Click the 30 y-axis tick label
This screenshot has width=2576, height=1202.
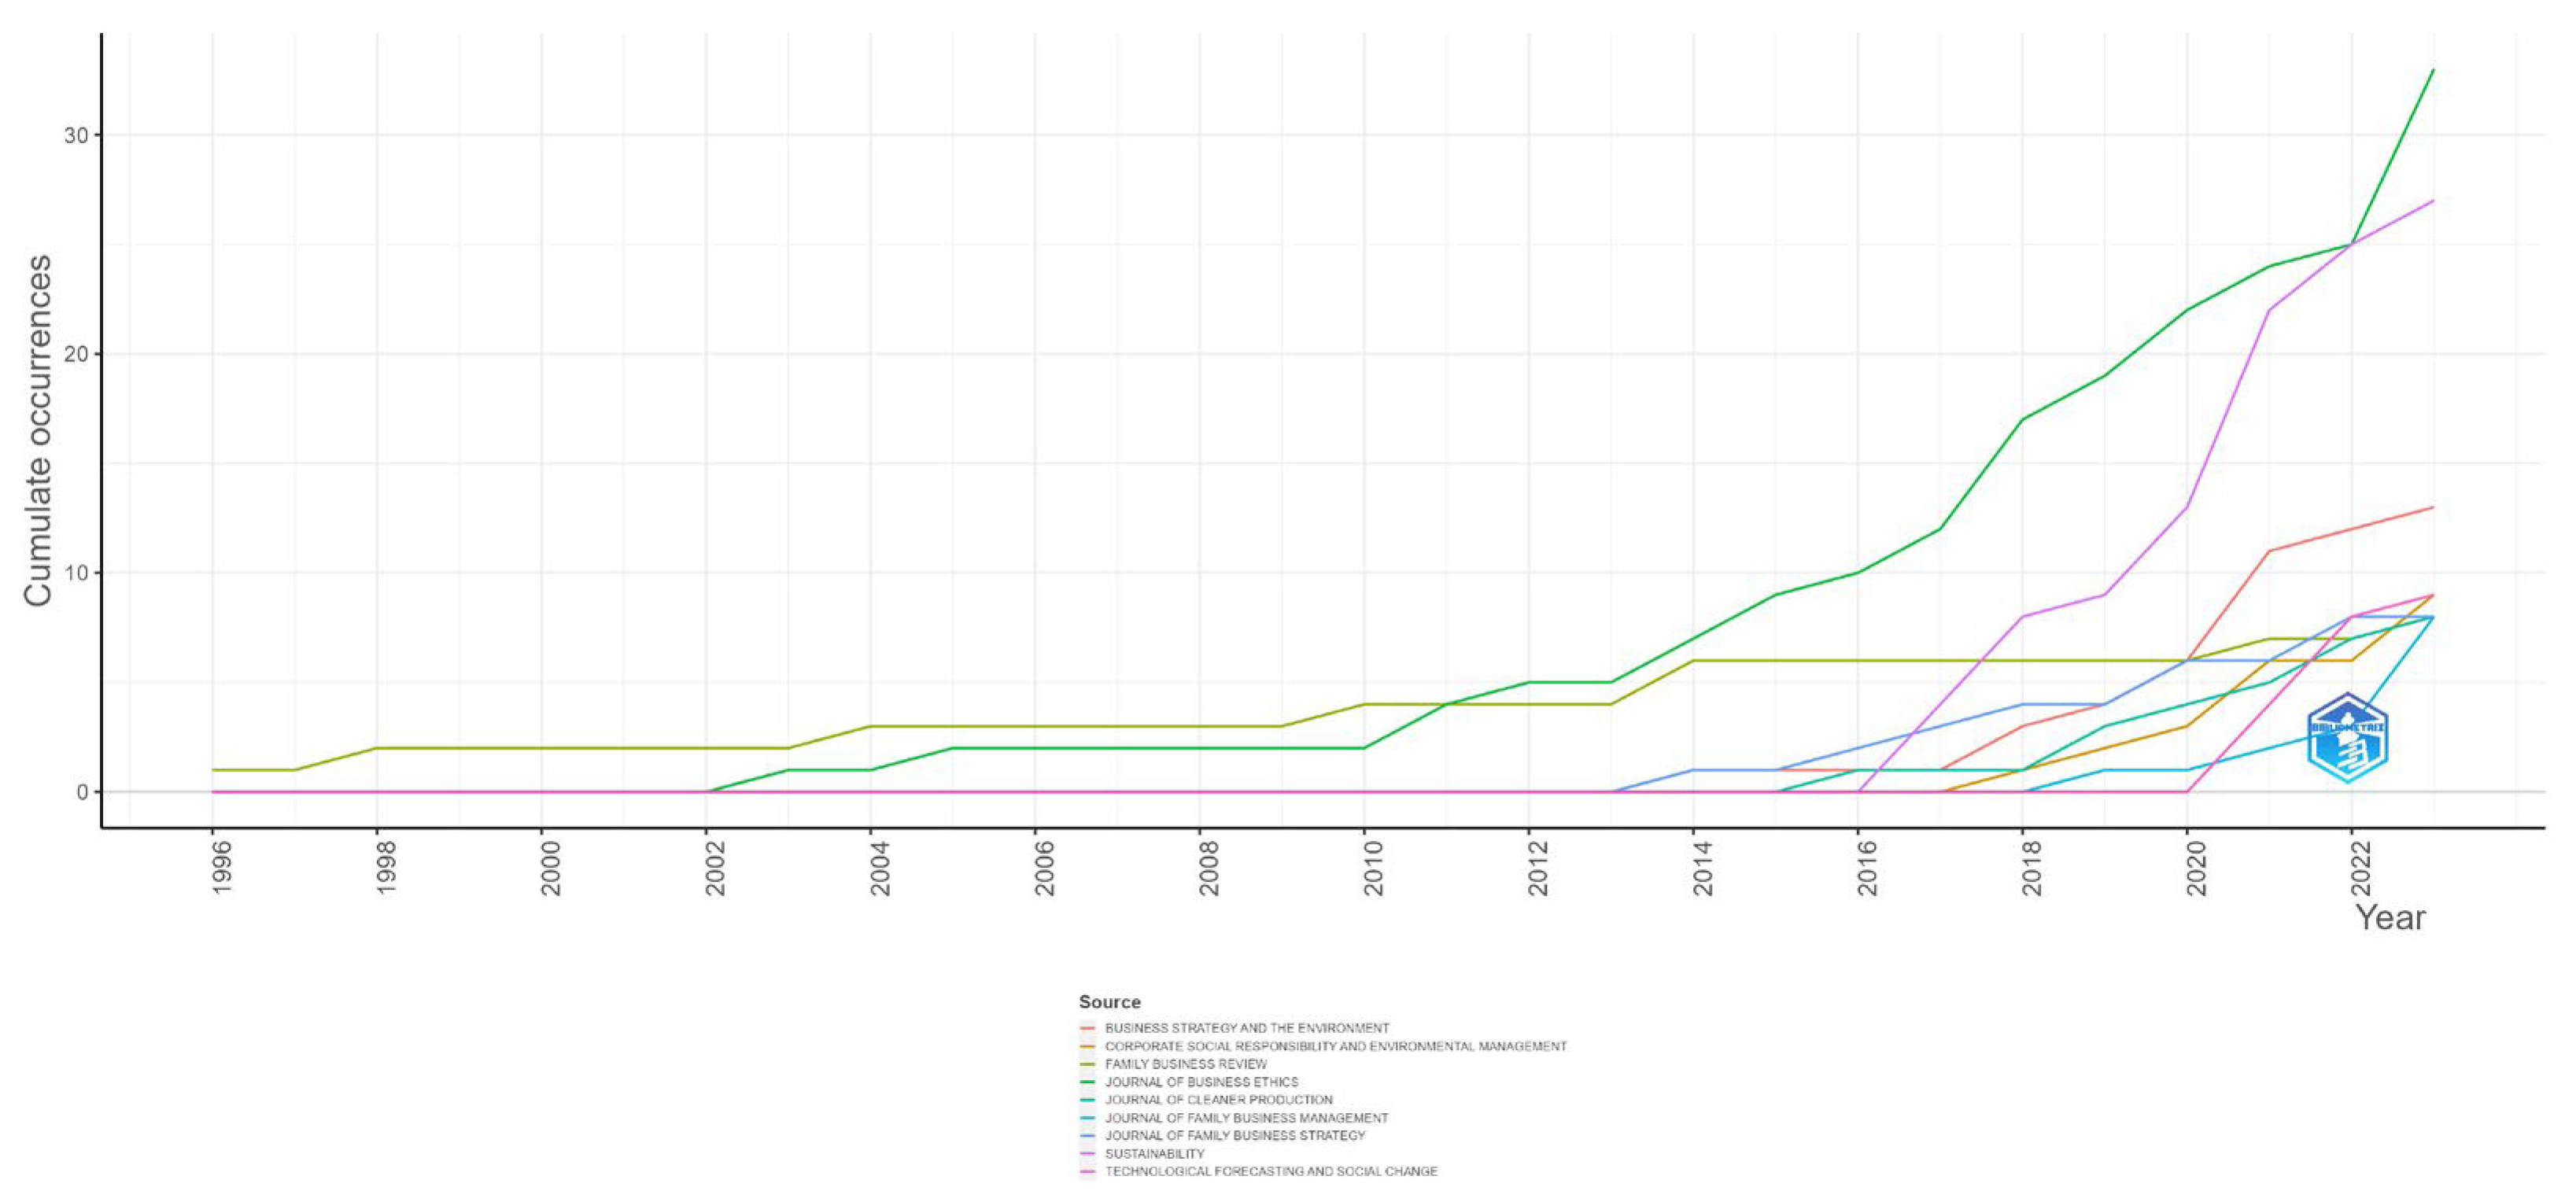pyautogui.click(x=76, y=135)
